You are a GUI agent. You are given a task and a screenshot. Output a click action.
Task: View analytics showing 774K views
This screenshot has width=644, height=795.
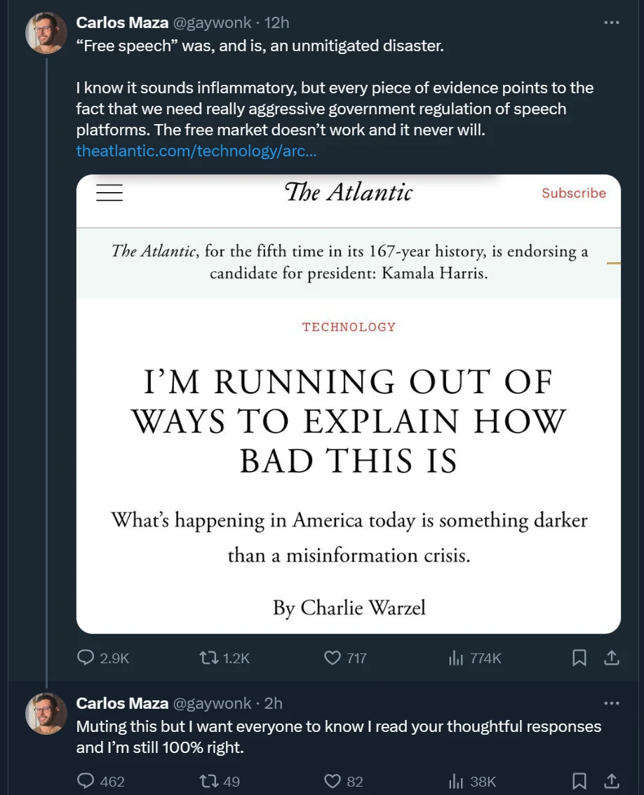point(475,658)
